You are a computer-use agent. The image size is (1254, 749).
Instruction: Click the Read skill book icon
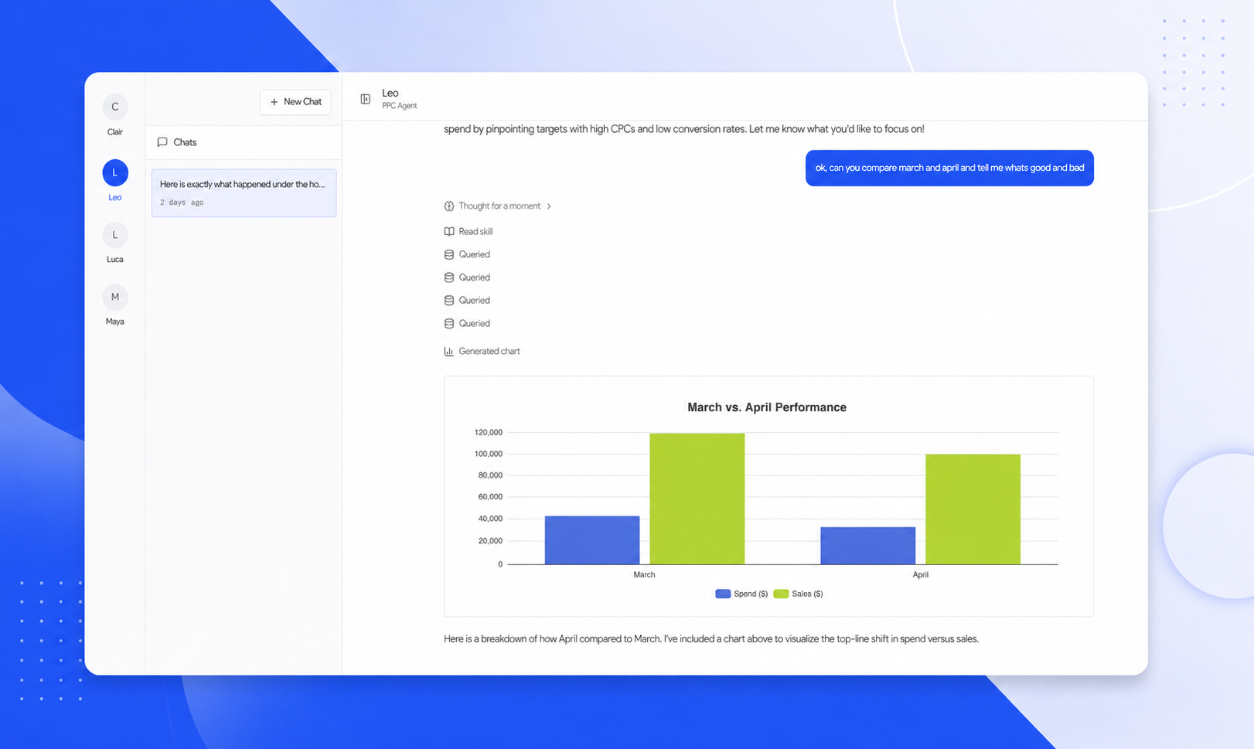point(449,231)
